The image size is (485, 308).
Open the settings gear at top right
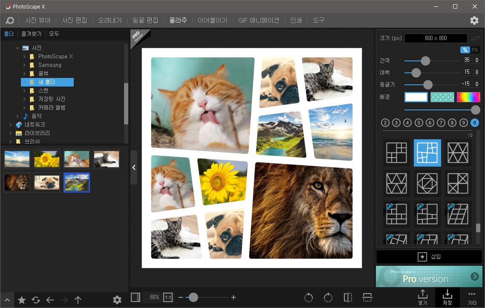tap(474, 20)
